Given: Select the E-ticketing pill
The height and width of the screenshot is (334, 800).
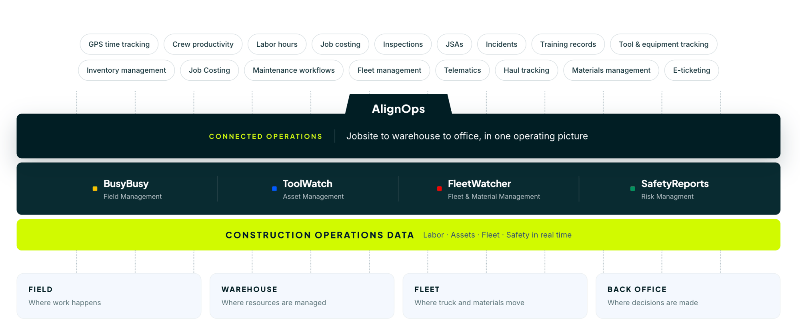Looking at the screenshot, I should [692, 70].
